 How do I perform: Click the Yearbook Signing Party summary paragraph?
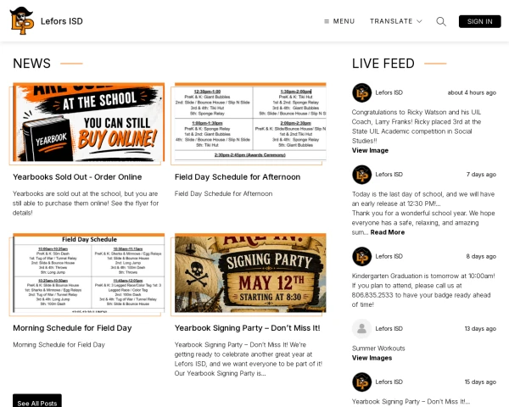(249, 359)
